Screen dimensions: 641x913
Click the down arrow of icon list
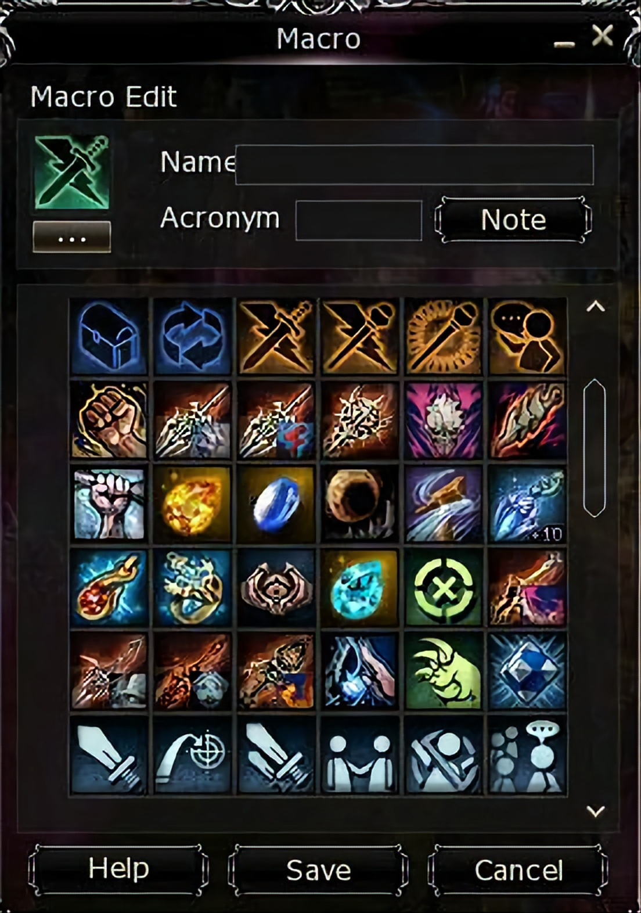click(595, 811)
